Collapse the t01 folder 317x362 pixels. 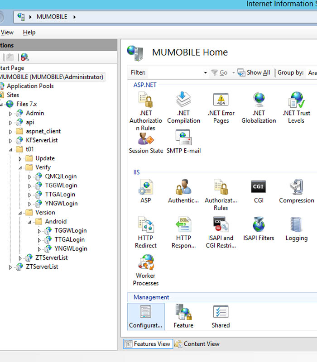[x=10, y=150]
